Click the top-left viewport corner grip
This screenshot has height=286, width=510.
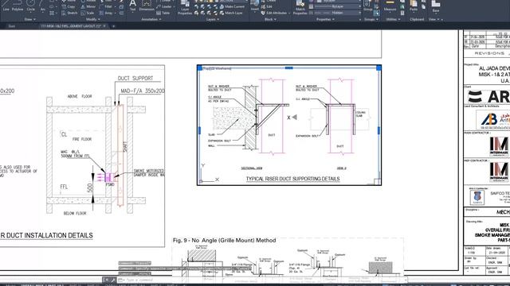click(x=200, y=68)
